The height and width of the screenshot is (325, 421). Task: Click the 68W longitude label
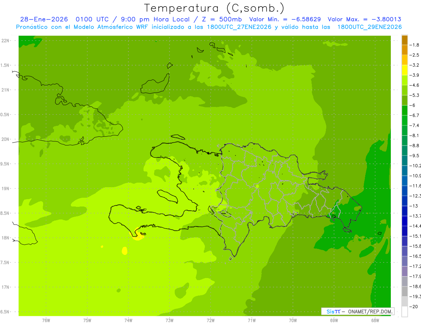click(x=375, y=320)
